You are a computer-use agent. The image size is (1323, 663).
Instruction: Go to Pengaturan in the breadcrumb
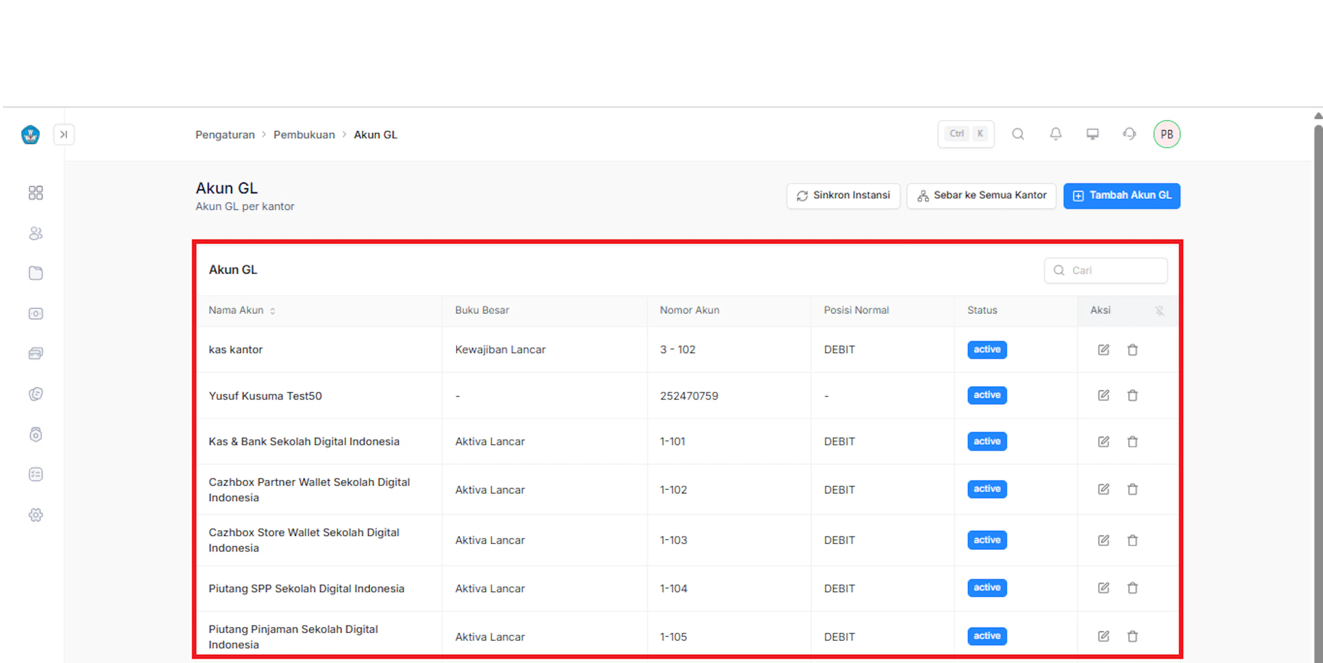(x=225, y=135)
